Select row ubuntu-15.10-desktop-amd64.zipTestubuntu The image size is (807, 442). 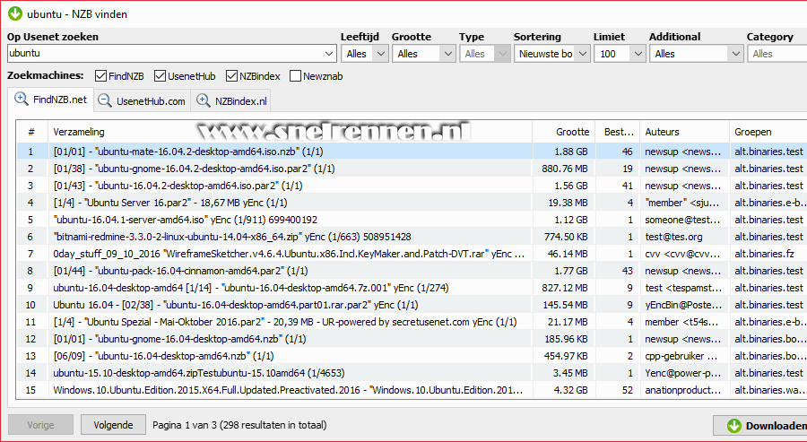[412, 373]
